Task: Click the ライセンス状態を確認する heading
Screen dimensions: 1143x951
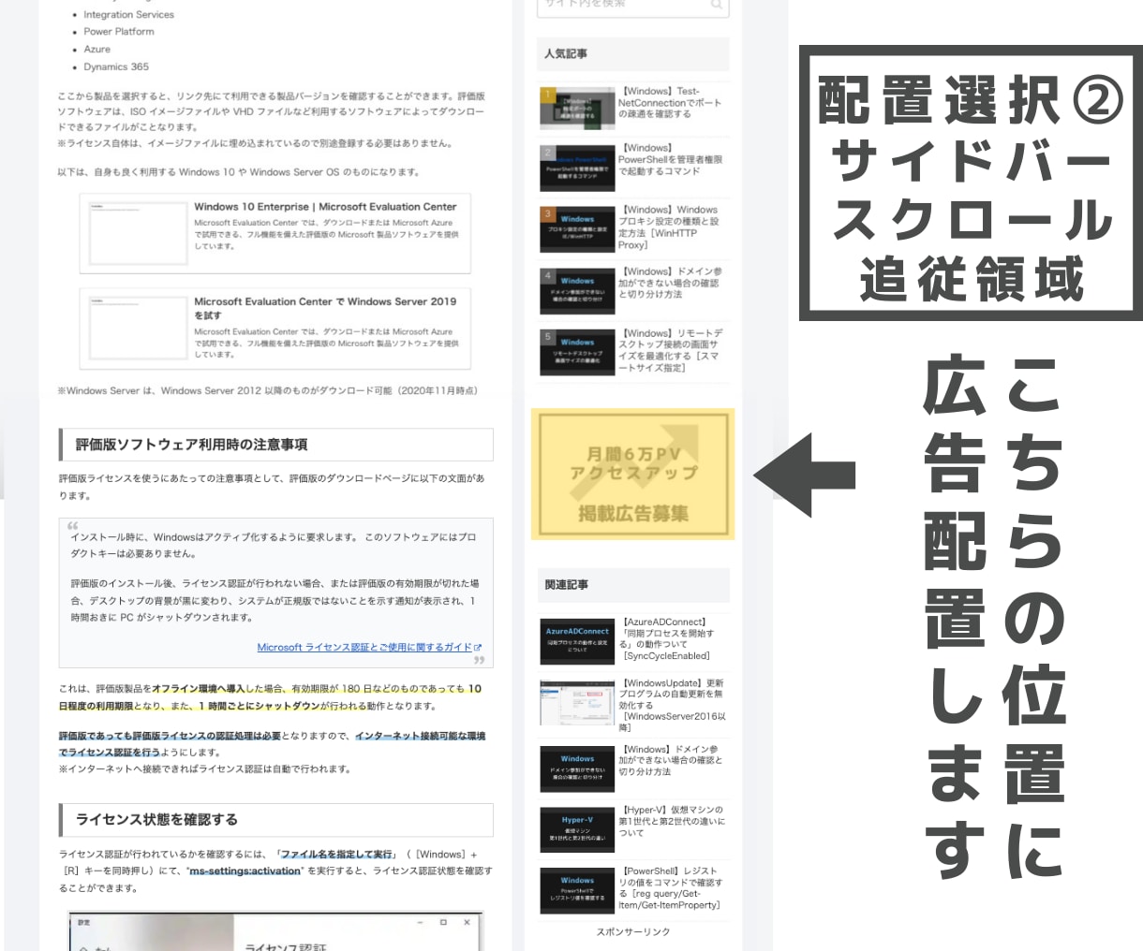Action: pos(275,819)
